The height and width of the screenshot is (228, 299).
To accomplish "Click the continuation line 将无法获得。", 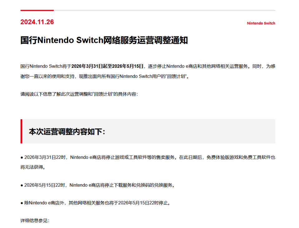I will pyautogui.click(x=33, y=167).
